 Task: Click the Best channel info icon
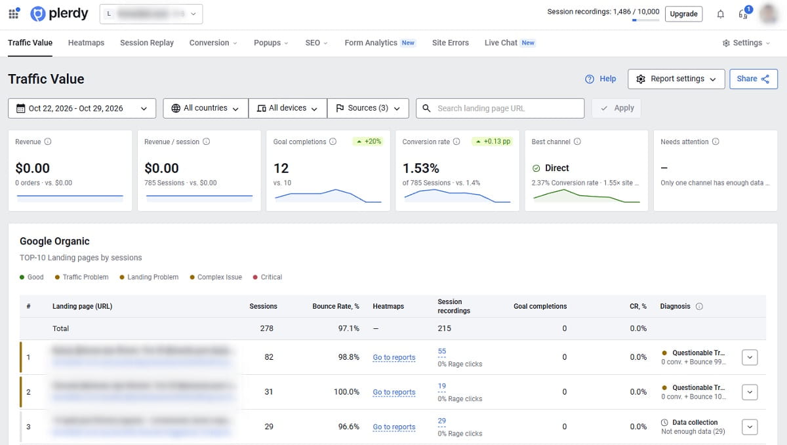pyautogui.click(x=577, y=142)
